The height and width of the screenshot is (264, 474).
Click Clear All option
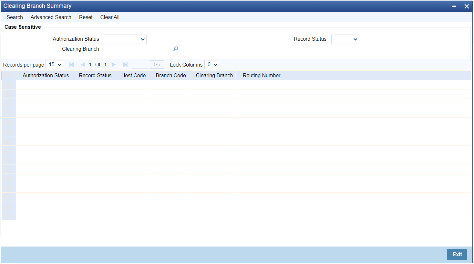110,17
